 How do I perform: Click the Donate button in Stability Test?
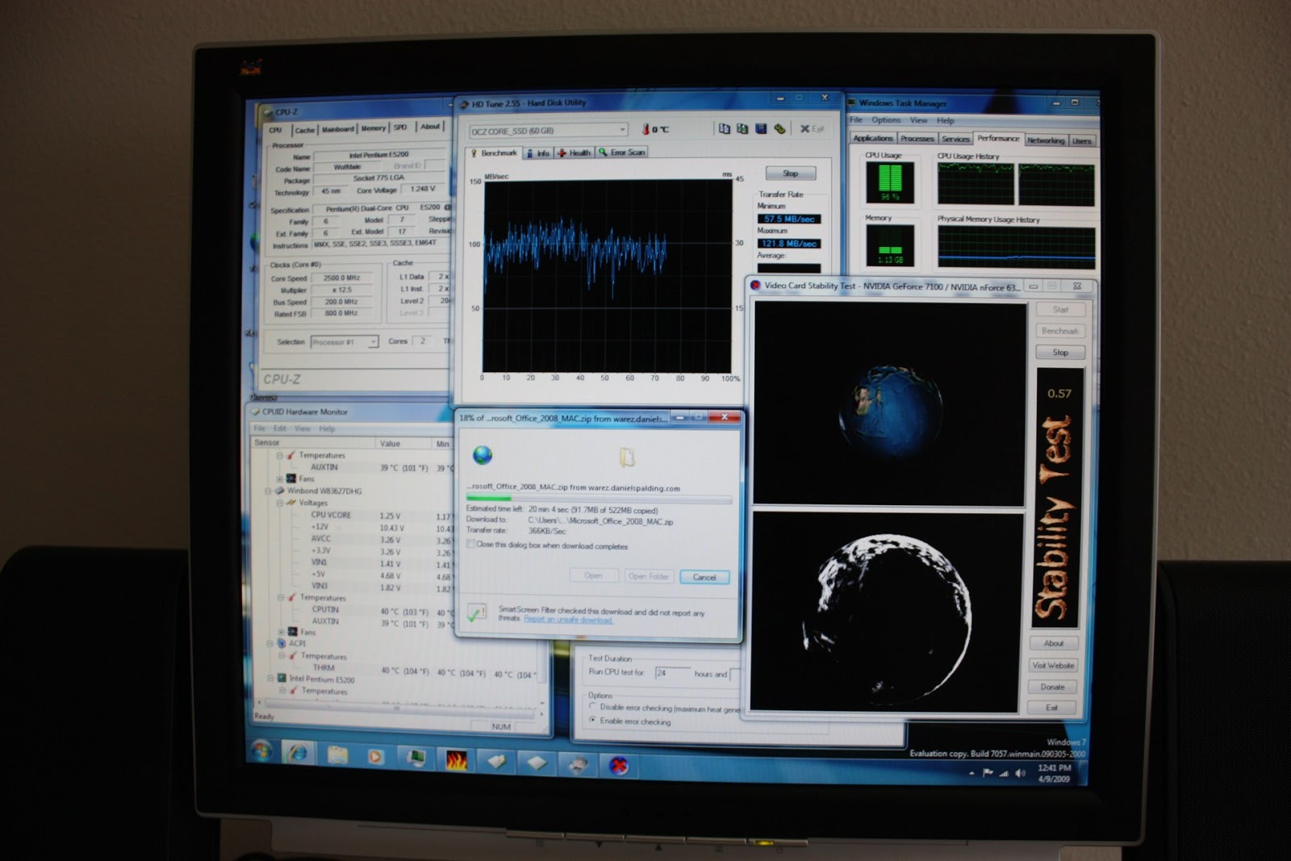tap(1053, 688)
